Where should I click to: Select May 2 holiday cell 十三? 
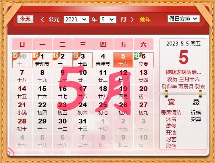point(63,60)
